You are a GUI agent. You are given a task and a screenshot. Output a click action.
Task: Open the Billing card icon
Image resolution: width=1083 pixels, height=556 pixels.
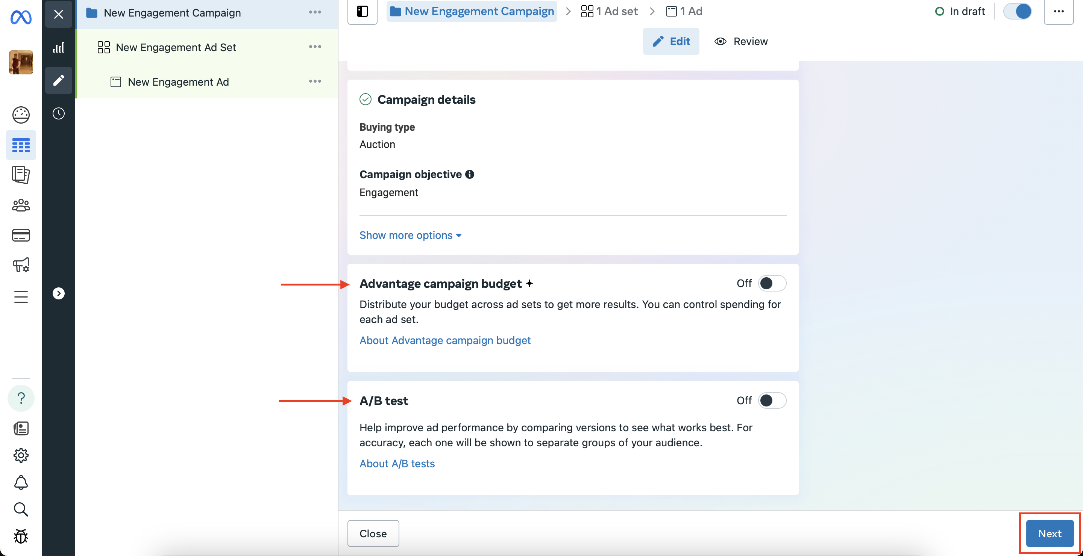tap(21, 235)
